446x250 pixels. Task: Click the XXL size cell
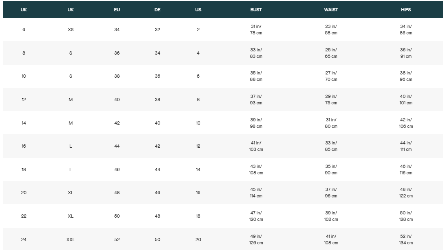tap(71, 239)
